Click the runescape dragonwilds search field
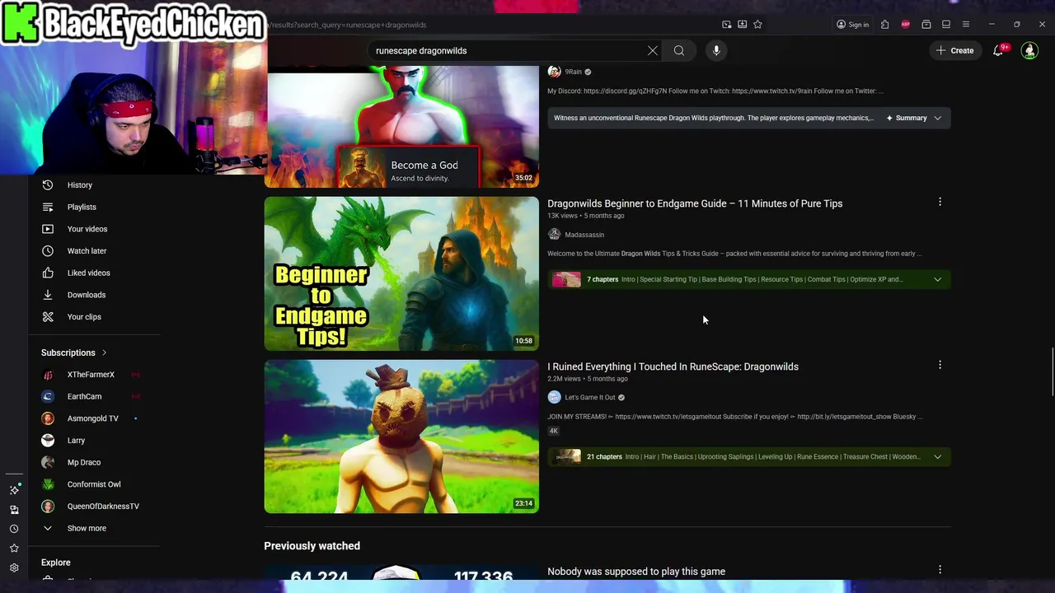This screenshot has height=593, width=1055. (x=507, y=50)
